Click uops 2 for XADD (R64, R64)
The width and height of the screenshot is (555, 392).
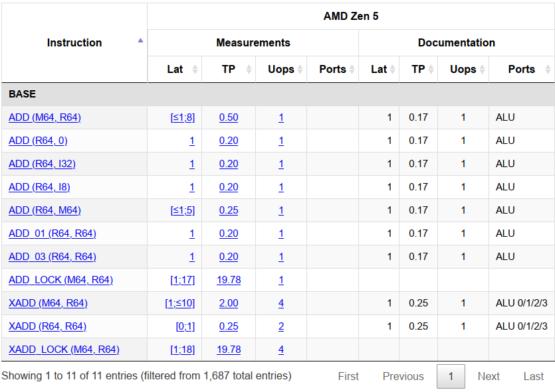[x=281, y=326]
